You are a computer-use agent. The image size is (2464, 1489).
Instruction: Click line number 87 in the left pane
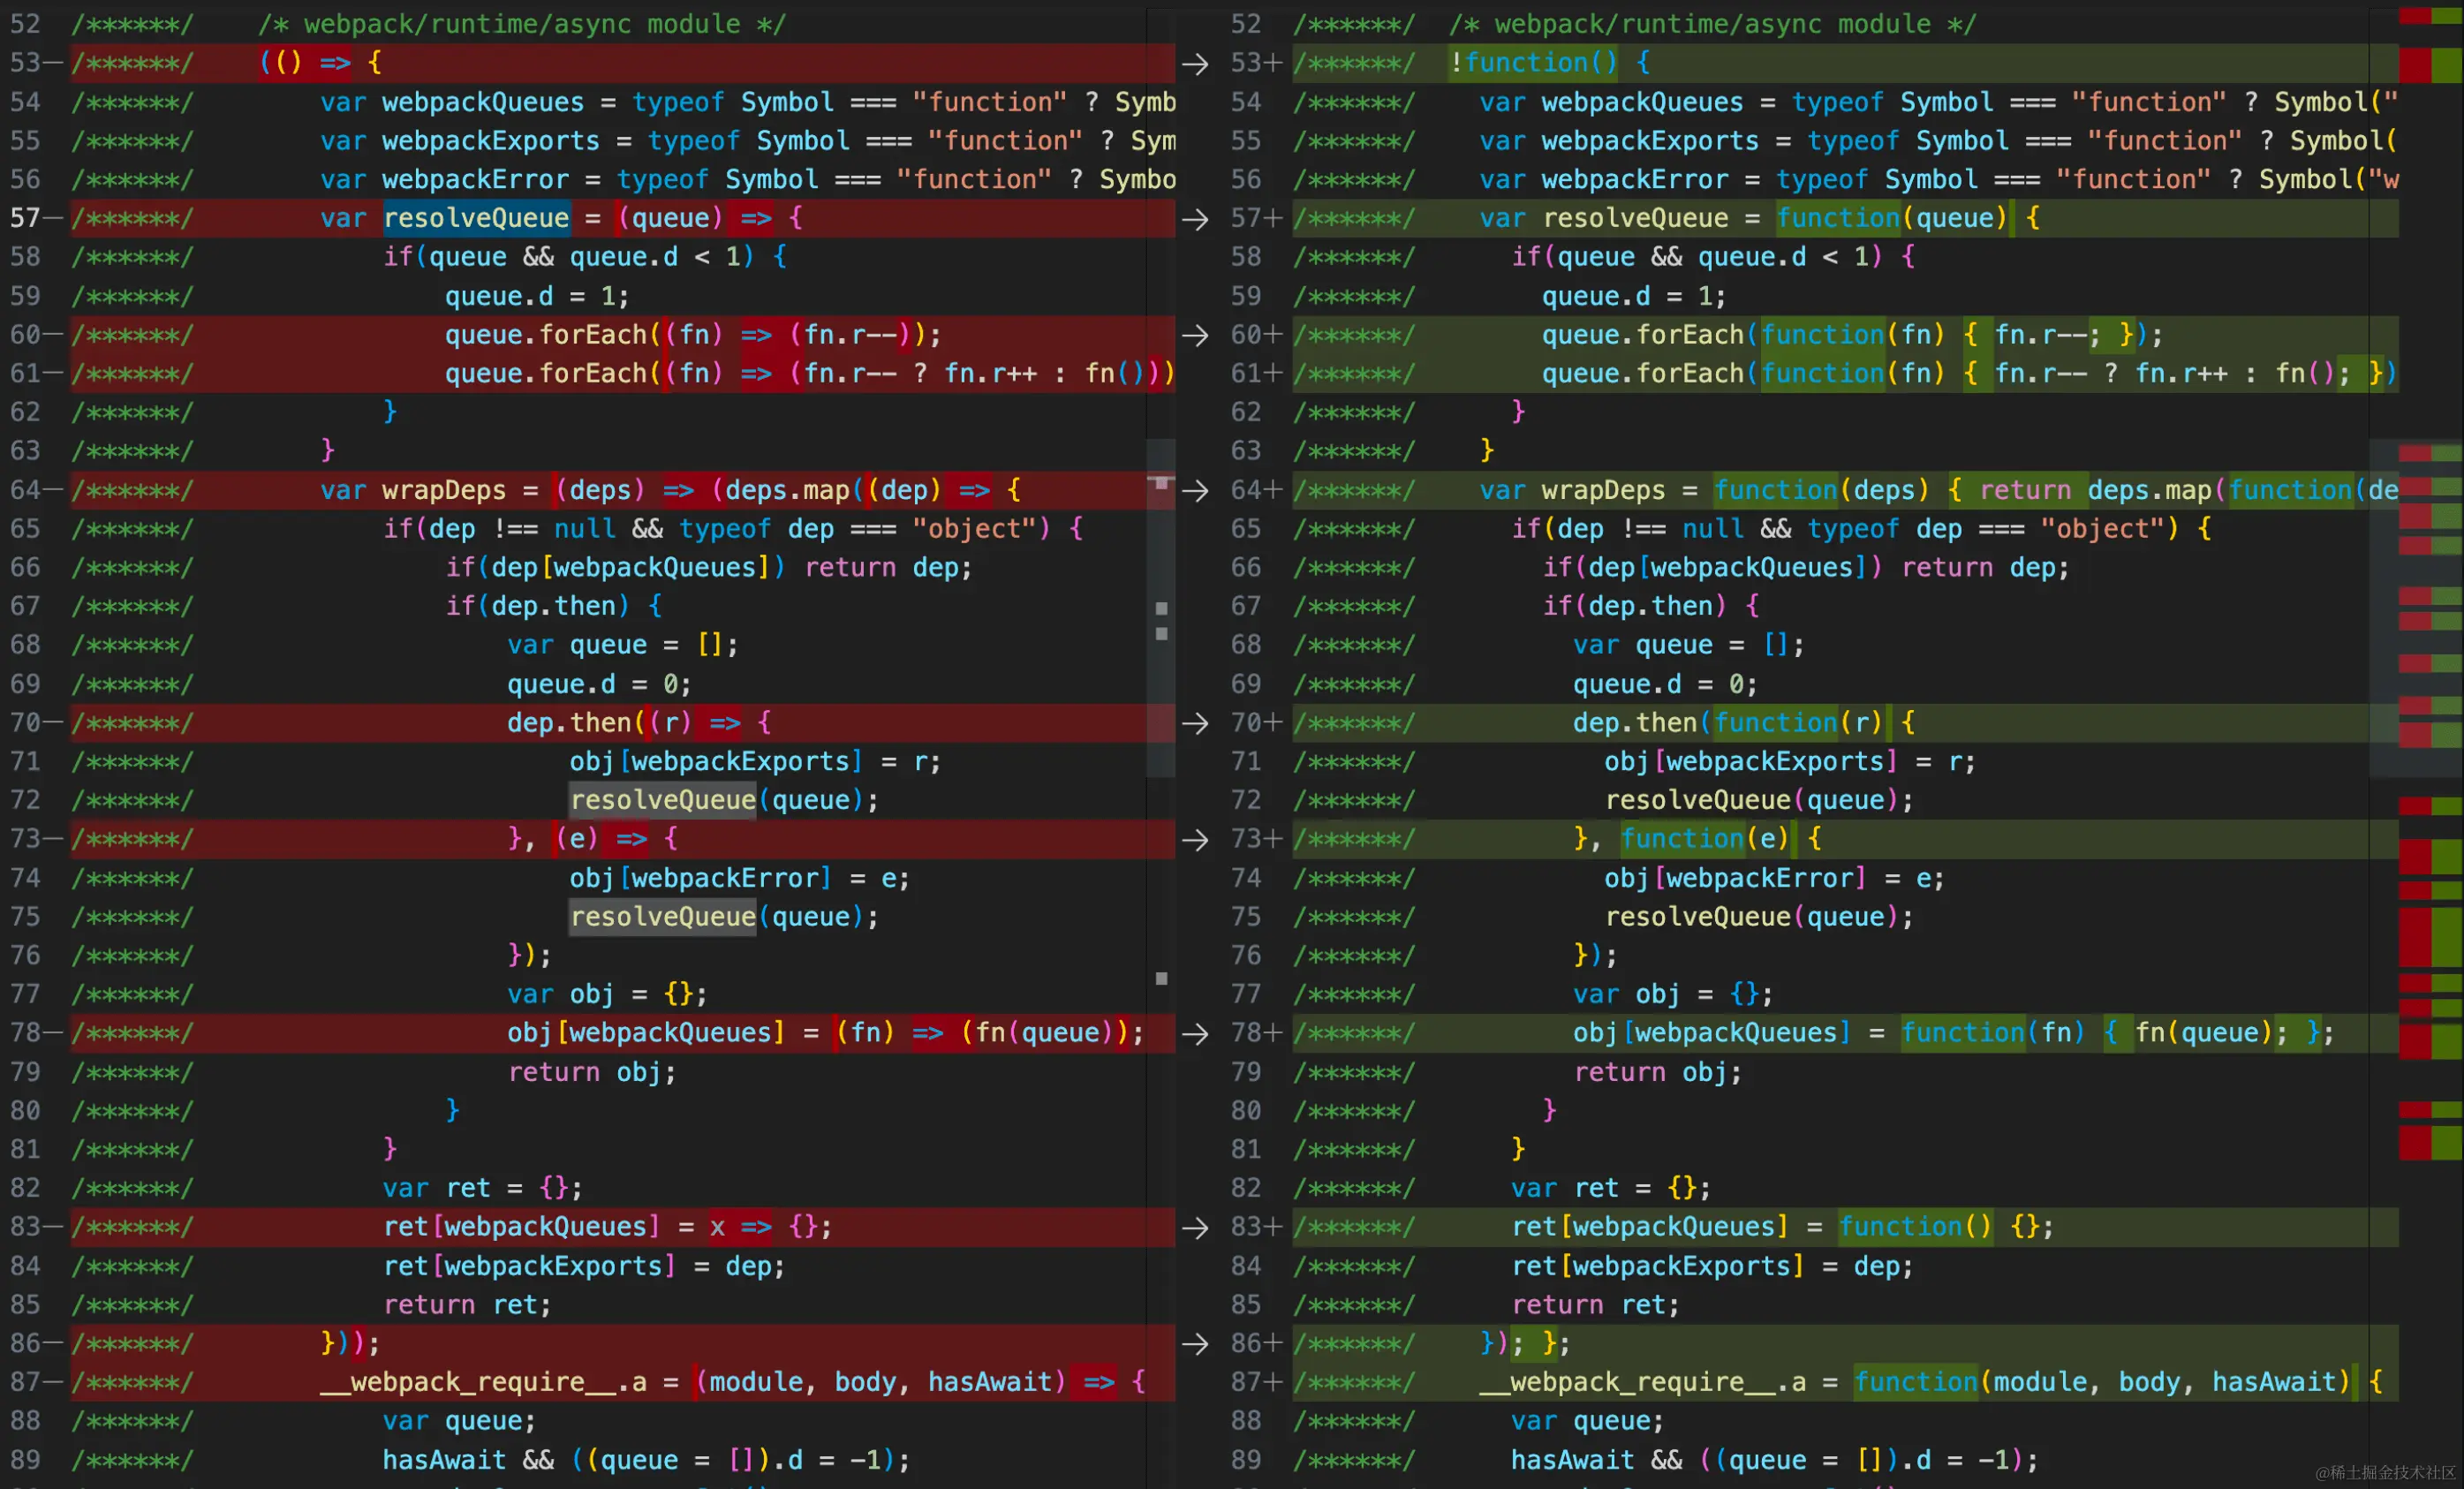(x=26, y=1382)
